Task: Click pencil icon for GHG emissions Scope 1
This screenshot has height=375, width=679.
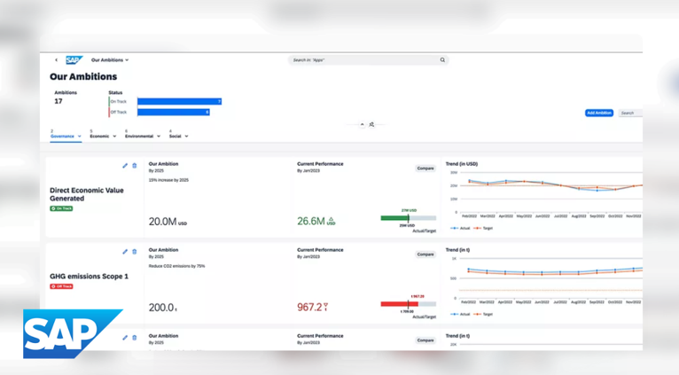Action: [x=125, y=252]
